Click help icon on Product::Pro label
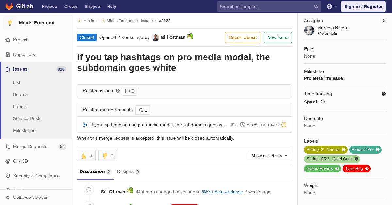 click(378, 150)
